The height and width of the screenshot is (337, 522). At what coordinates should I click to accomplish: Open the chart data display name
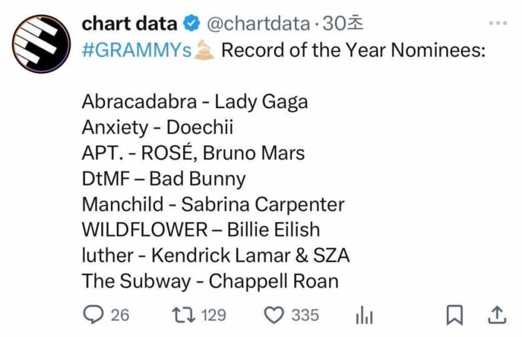coord(129,24)
